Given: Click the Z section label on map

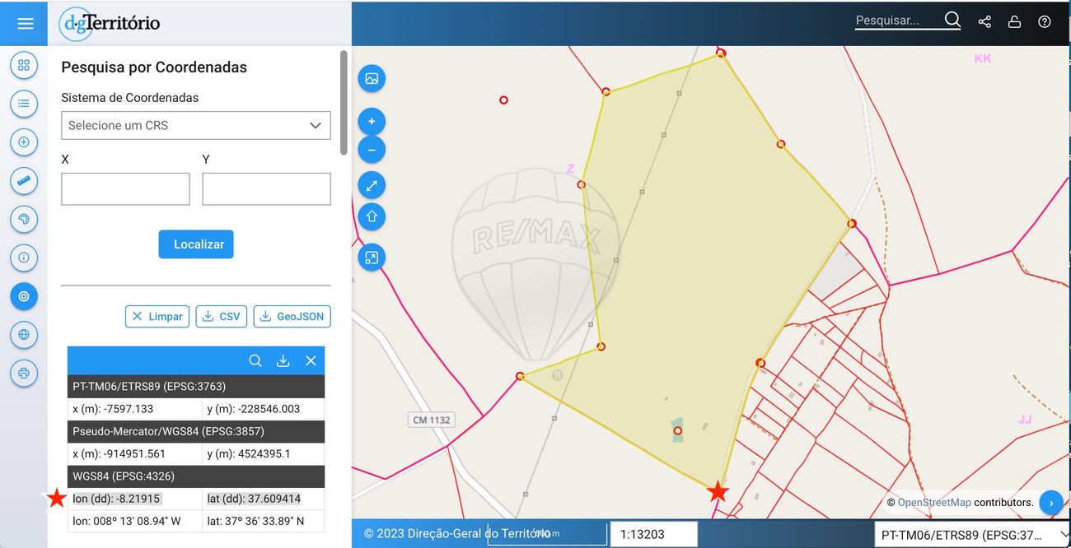Looking at the screenshot, I should 570,169.
